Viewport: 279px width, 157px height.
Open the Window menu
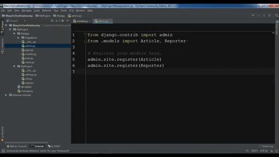[x=80, y=10]
